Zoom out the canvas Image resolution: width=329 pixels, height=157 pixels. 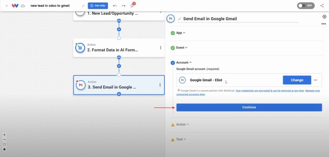pos(4,140)
